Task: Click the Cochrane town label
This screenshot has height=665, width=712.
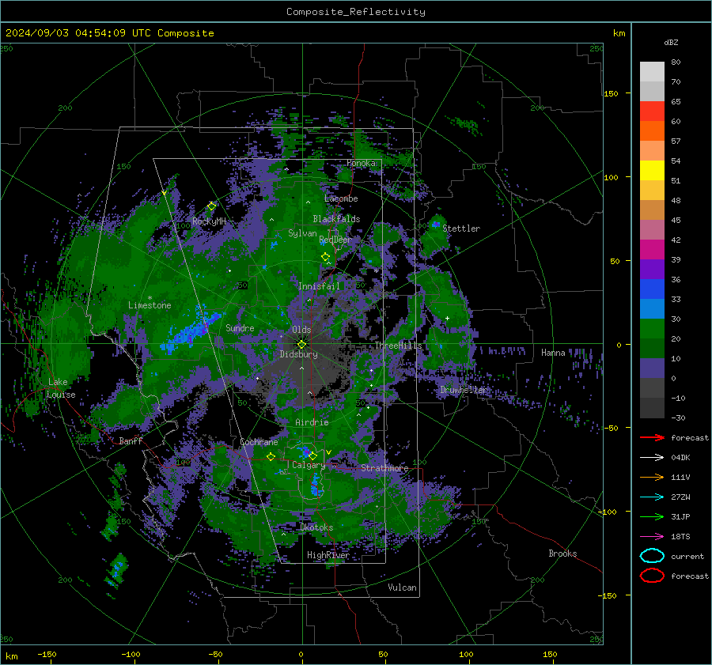Action: [259, 442]
